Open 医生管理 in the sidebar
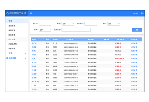 click(12, 35)
